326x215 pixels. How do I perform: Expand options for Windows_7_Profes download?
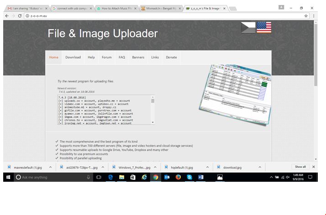[155, 167]
